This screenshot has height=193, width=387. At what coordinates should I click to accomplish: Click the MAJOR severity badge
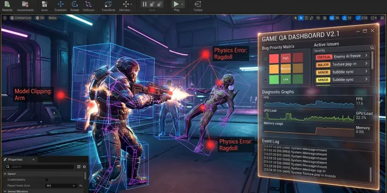(x=323, y=64)
